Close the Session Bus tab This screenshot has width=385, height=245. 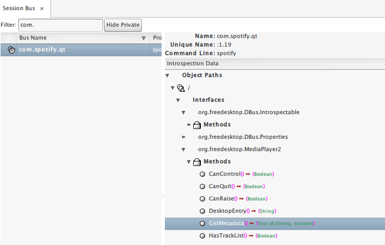point(42,9)
